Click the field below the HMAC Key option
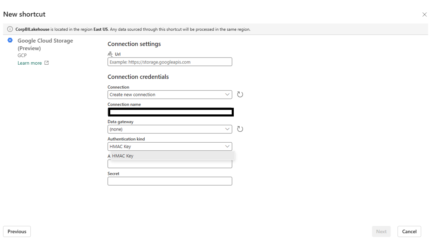This screenshot has width=429, height=240. [170, 165]
